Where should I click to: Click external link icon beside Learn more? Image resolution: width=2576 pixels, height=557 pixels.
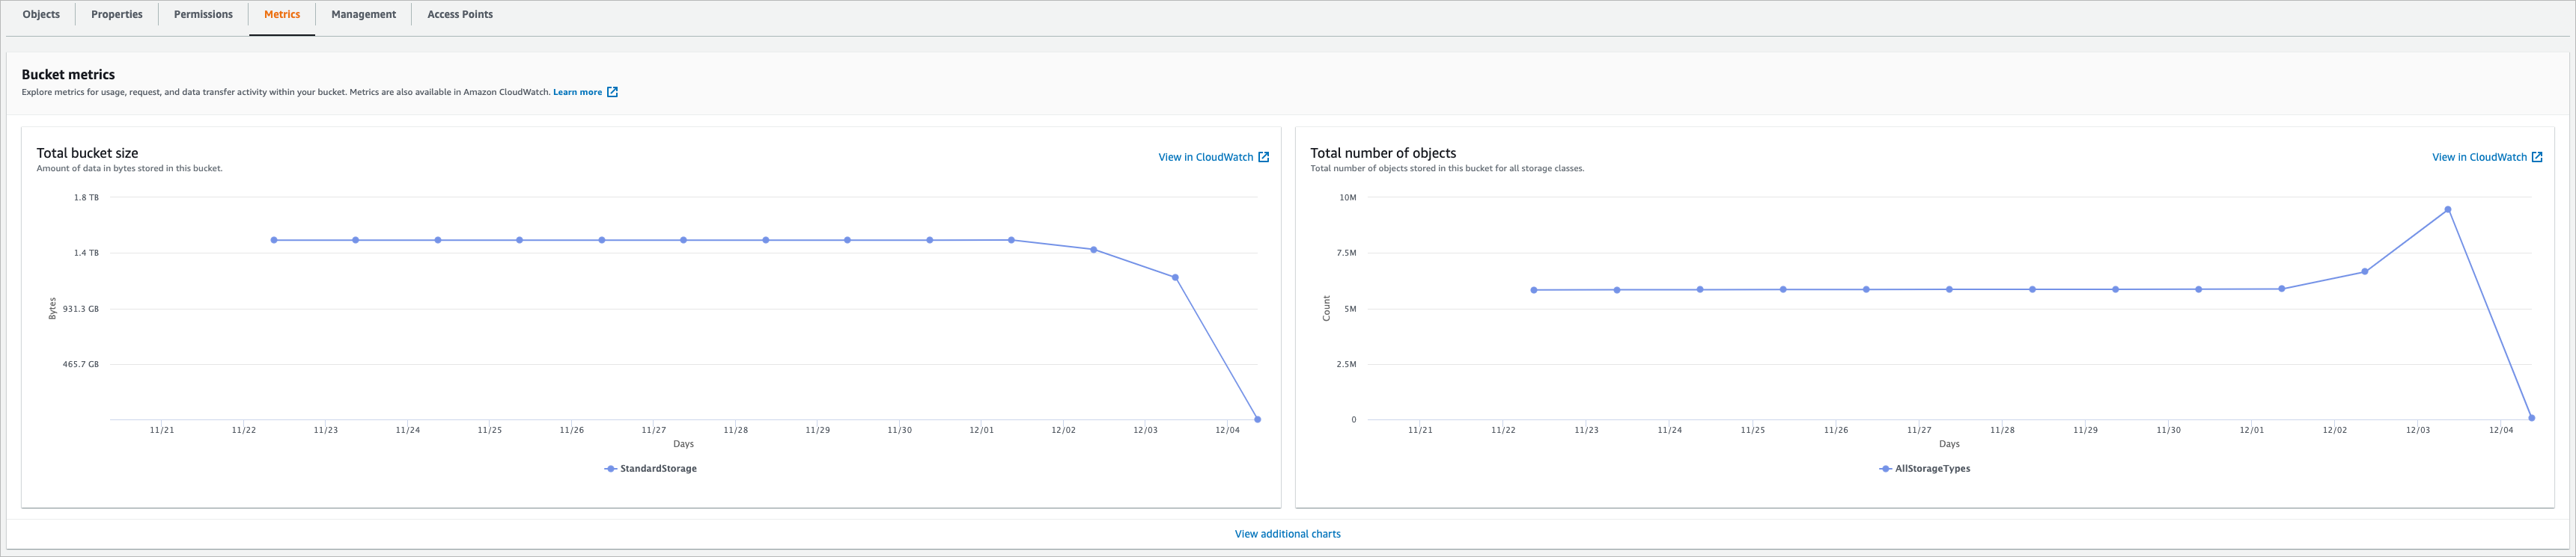click(613, 92)
